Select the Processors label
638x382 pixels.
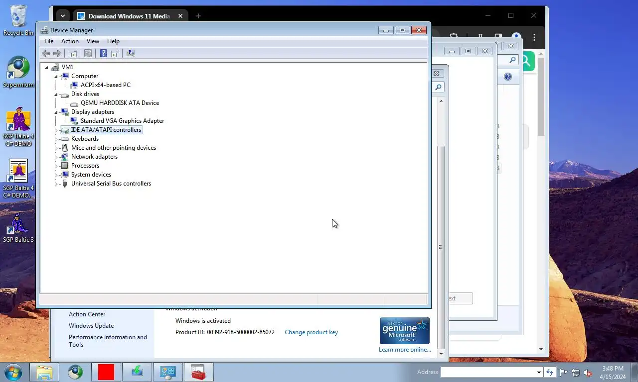pos(85,166)
